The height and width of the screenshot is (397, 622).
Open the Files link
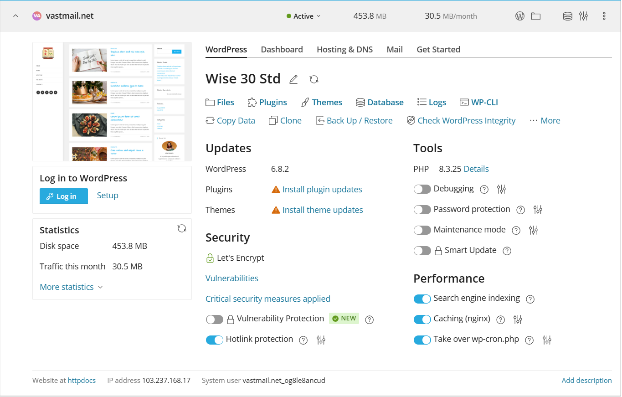pos(220,103)
